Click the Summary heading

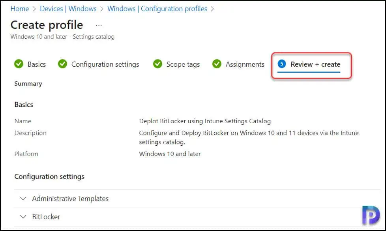[28, 84]
